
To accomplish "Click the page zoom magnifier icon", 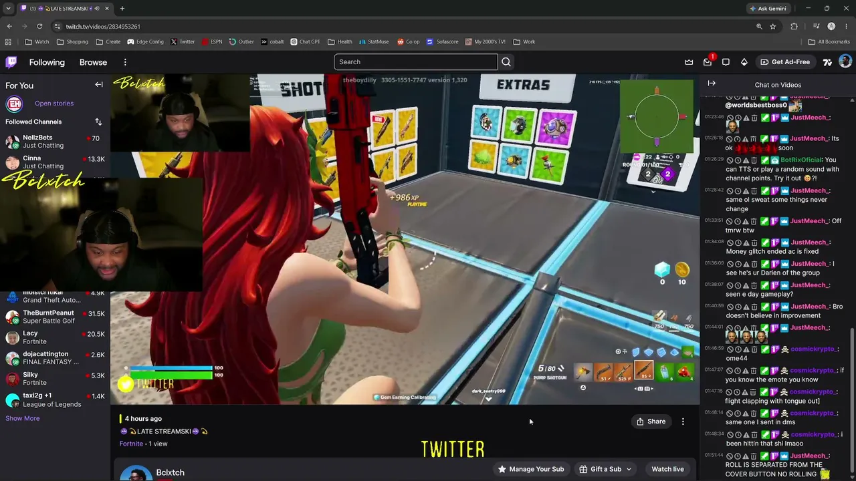I will coord(759,26).
